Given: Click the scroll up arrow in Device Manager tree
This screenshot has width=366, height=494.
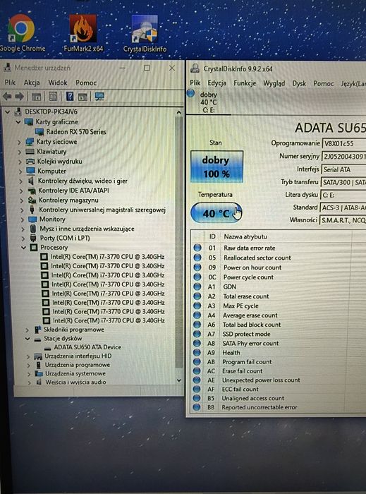Looking at the screenshot, I should pyautogui.click(x=178, y=112).
